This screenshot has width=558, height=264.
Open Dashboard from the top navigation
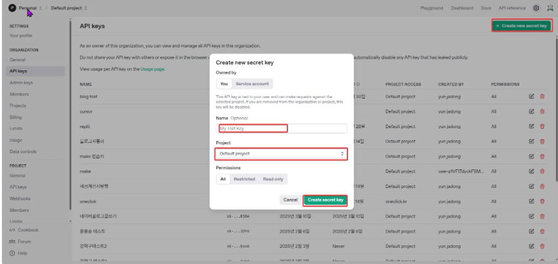462,8
